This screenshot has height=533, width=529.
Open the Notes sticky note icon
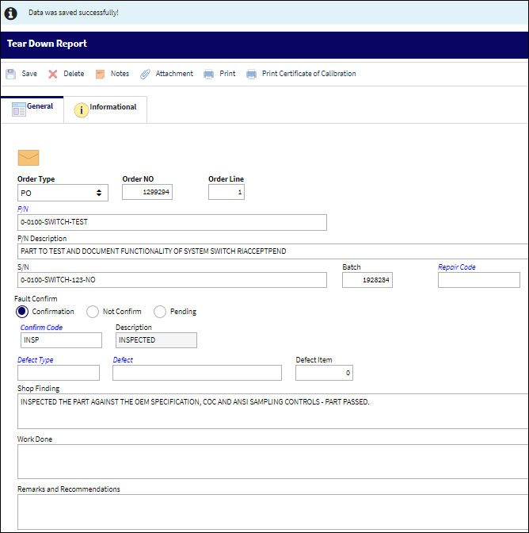tap(100, 74)
